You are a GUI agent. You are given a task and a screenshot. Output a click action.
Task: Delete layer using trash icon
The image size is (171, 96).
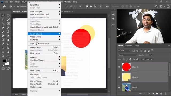(x=166, y=94)
